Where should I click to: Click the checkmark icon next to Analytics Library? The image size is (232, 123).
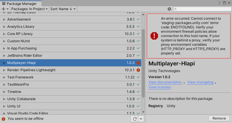[x=138, y=27]
